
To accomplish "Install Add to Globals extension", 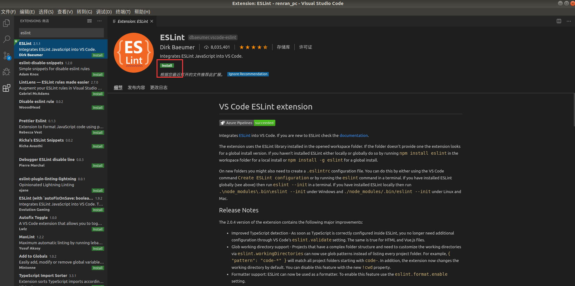I will [98, 268].
